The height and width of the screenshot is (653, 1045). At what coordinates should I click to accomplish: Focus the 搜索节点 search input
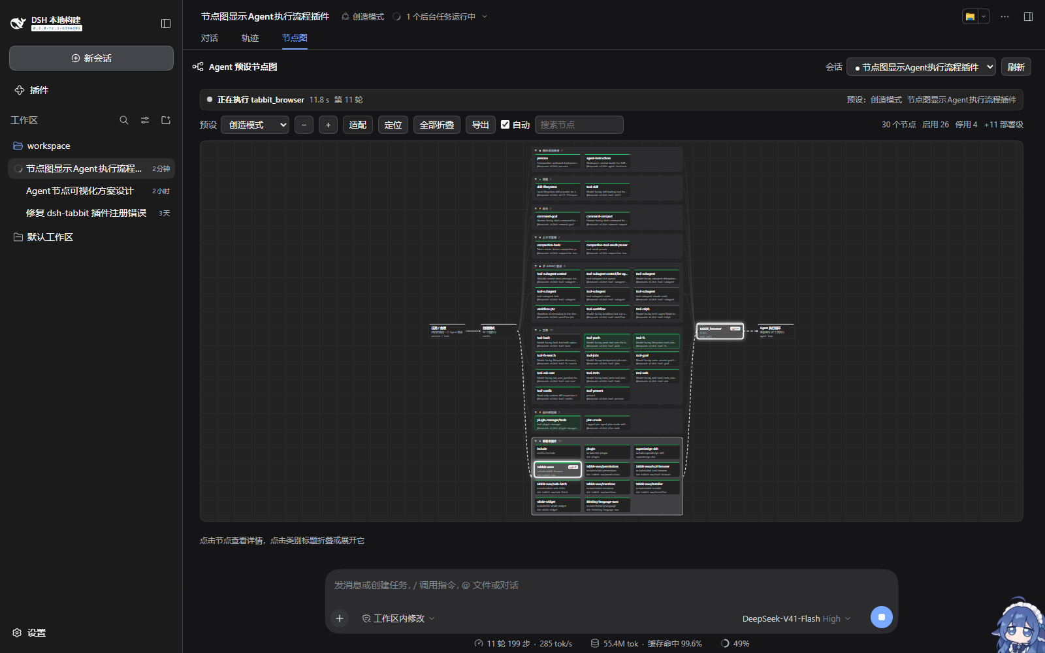pos(579,125)
